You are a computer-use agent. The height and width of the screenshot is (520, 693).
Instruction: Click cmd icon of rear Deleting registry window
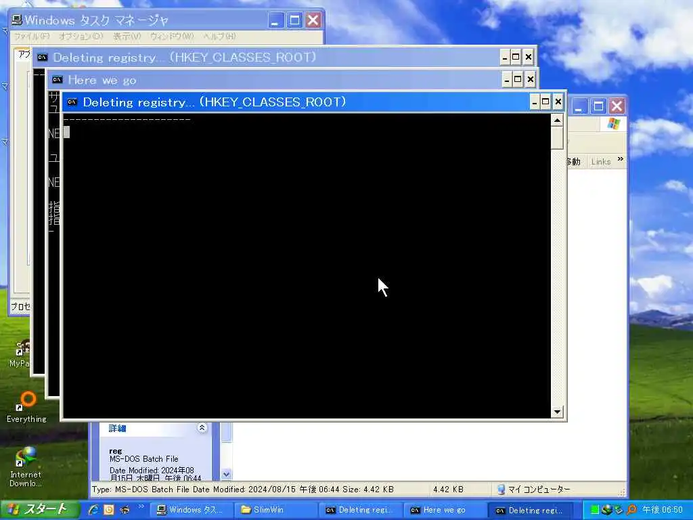coord(42,57)
